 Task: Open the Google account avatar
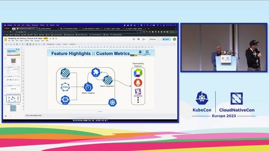coord(174,39)
